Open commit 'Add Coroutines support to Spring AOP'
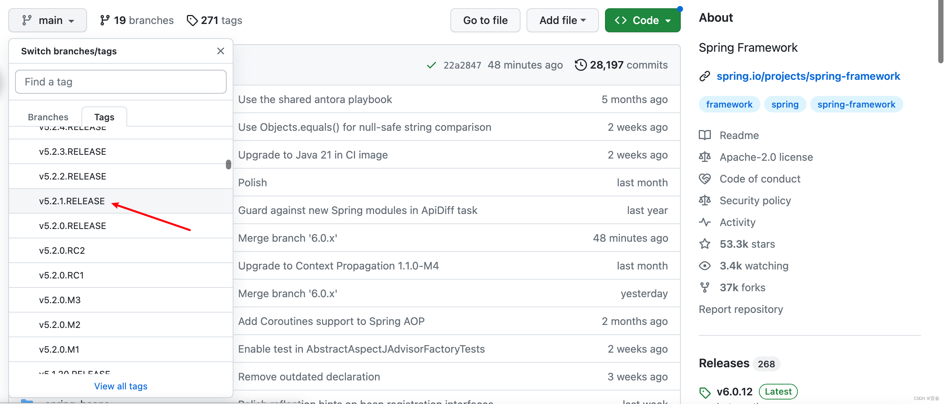Screen dimensions: 945x404 click(x=331, y=321)
